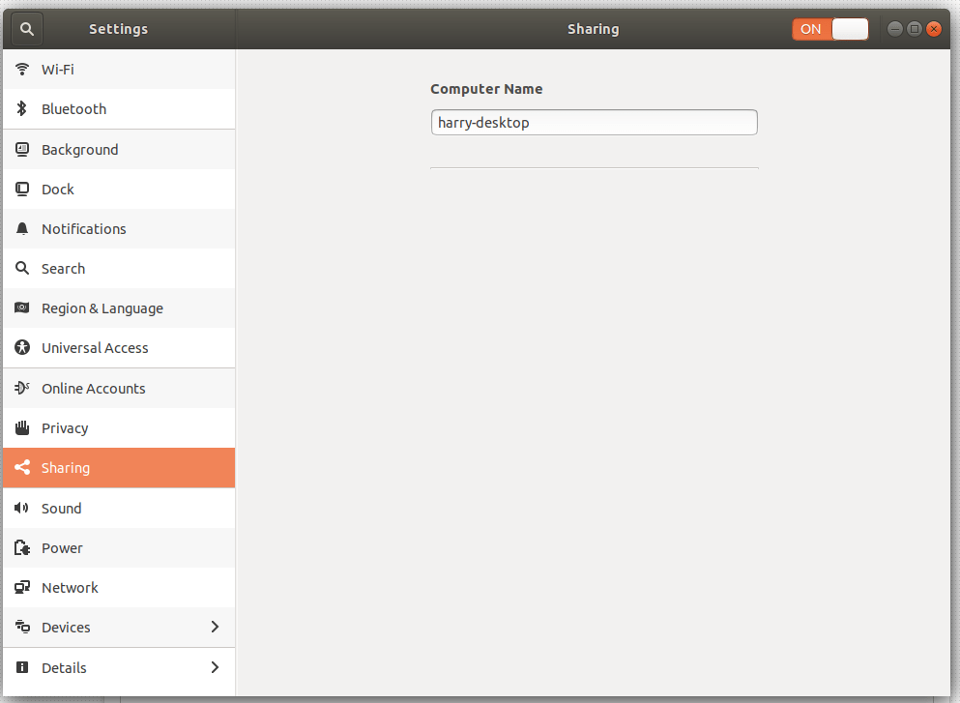Open the Dock settings panel

58,190
